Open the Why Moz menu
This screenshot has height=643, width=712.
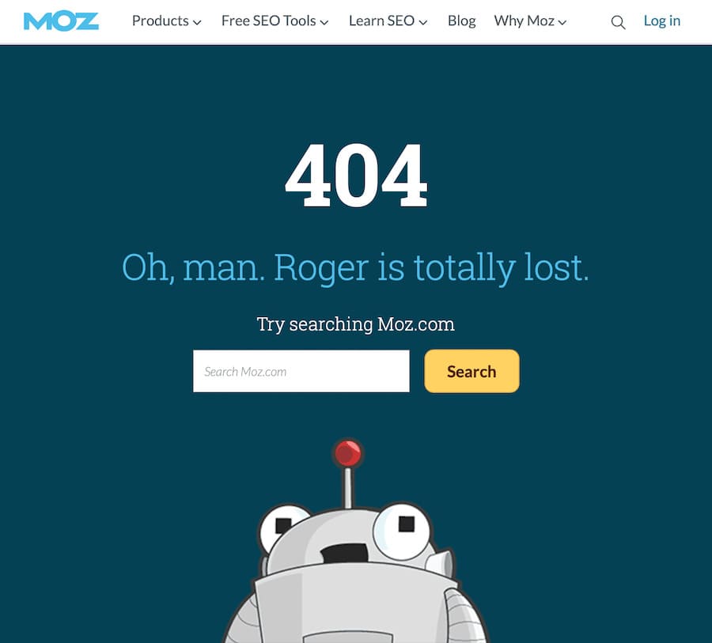(x=530, y=21)
